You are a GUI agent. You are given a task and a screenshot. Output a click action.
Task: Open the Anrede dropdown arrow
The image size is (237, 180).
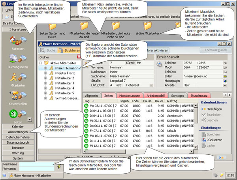(x=225, y=85)
